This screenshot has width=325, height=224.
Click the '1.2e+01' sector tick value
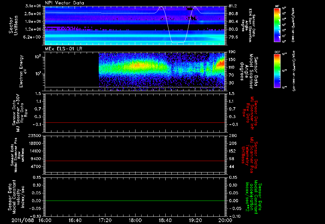[33, 29]
